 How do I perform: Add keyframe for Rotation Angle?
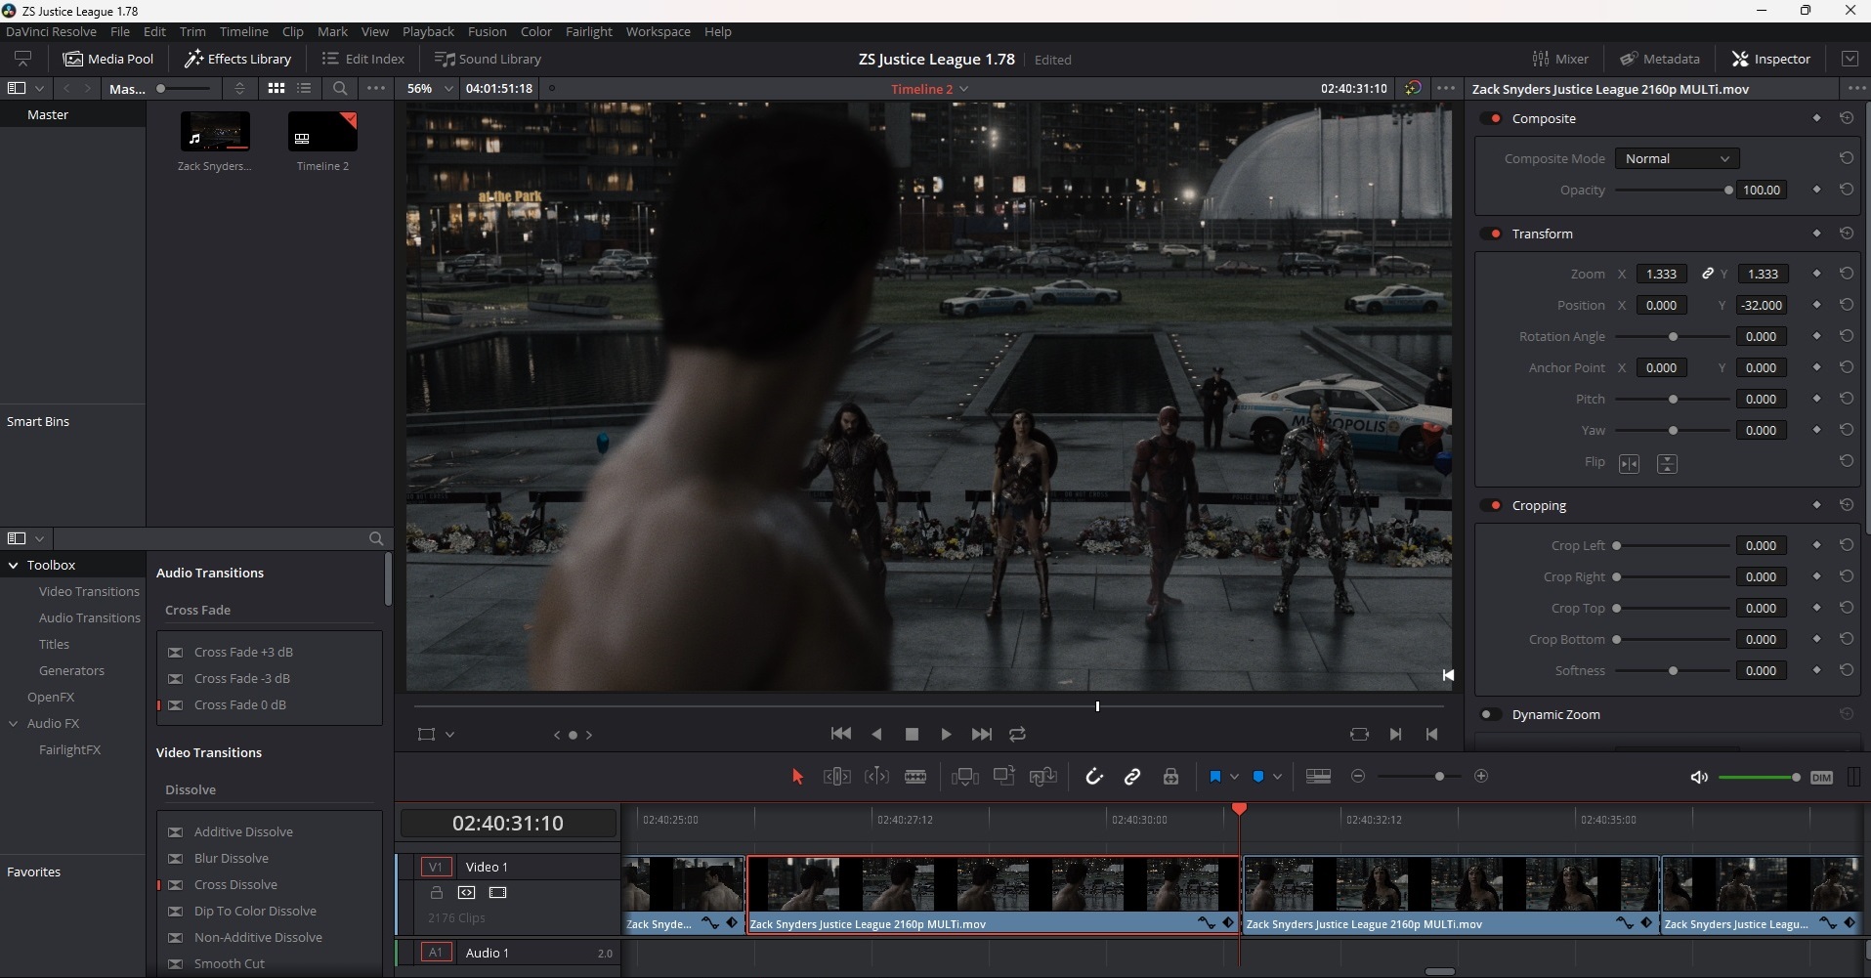click(1816, 336)
